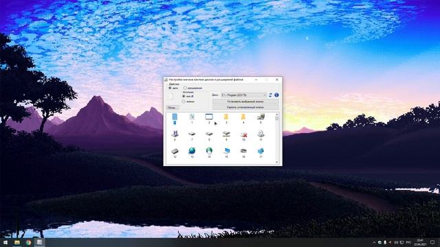440x247 pixels.
Task: Select the hard drive icon numbered 8
Action: (209, 134)
